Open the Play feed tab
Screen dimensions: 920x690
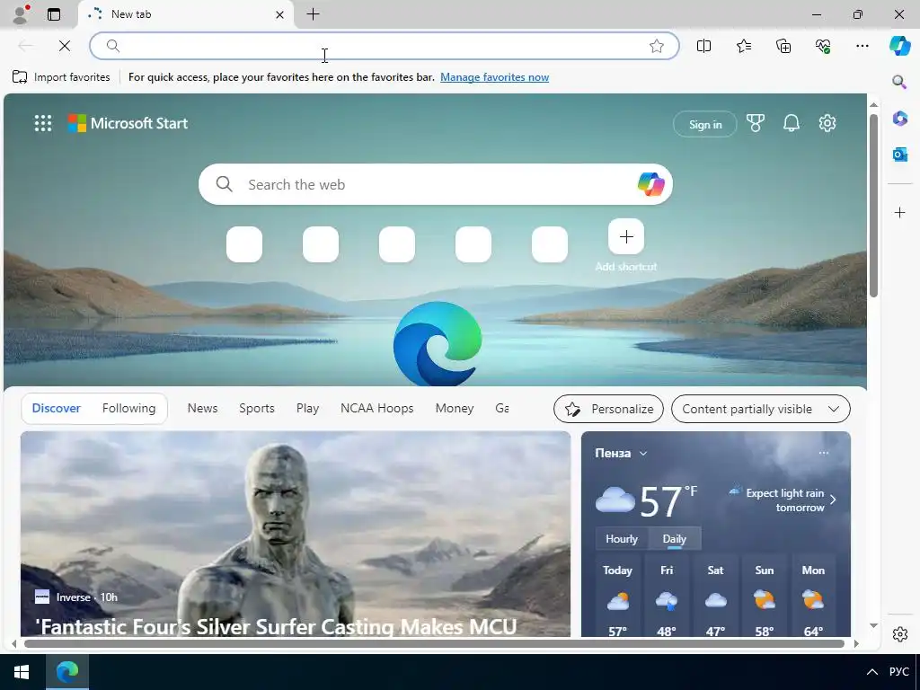pos(307,409)
